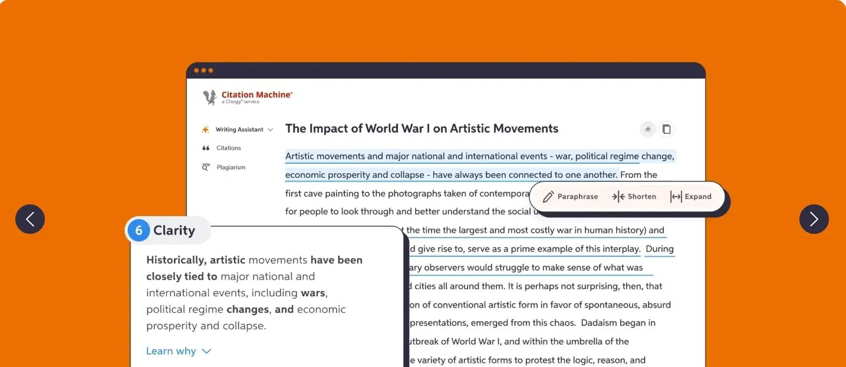Click the Plagiarism search icon

point(206,167)
